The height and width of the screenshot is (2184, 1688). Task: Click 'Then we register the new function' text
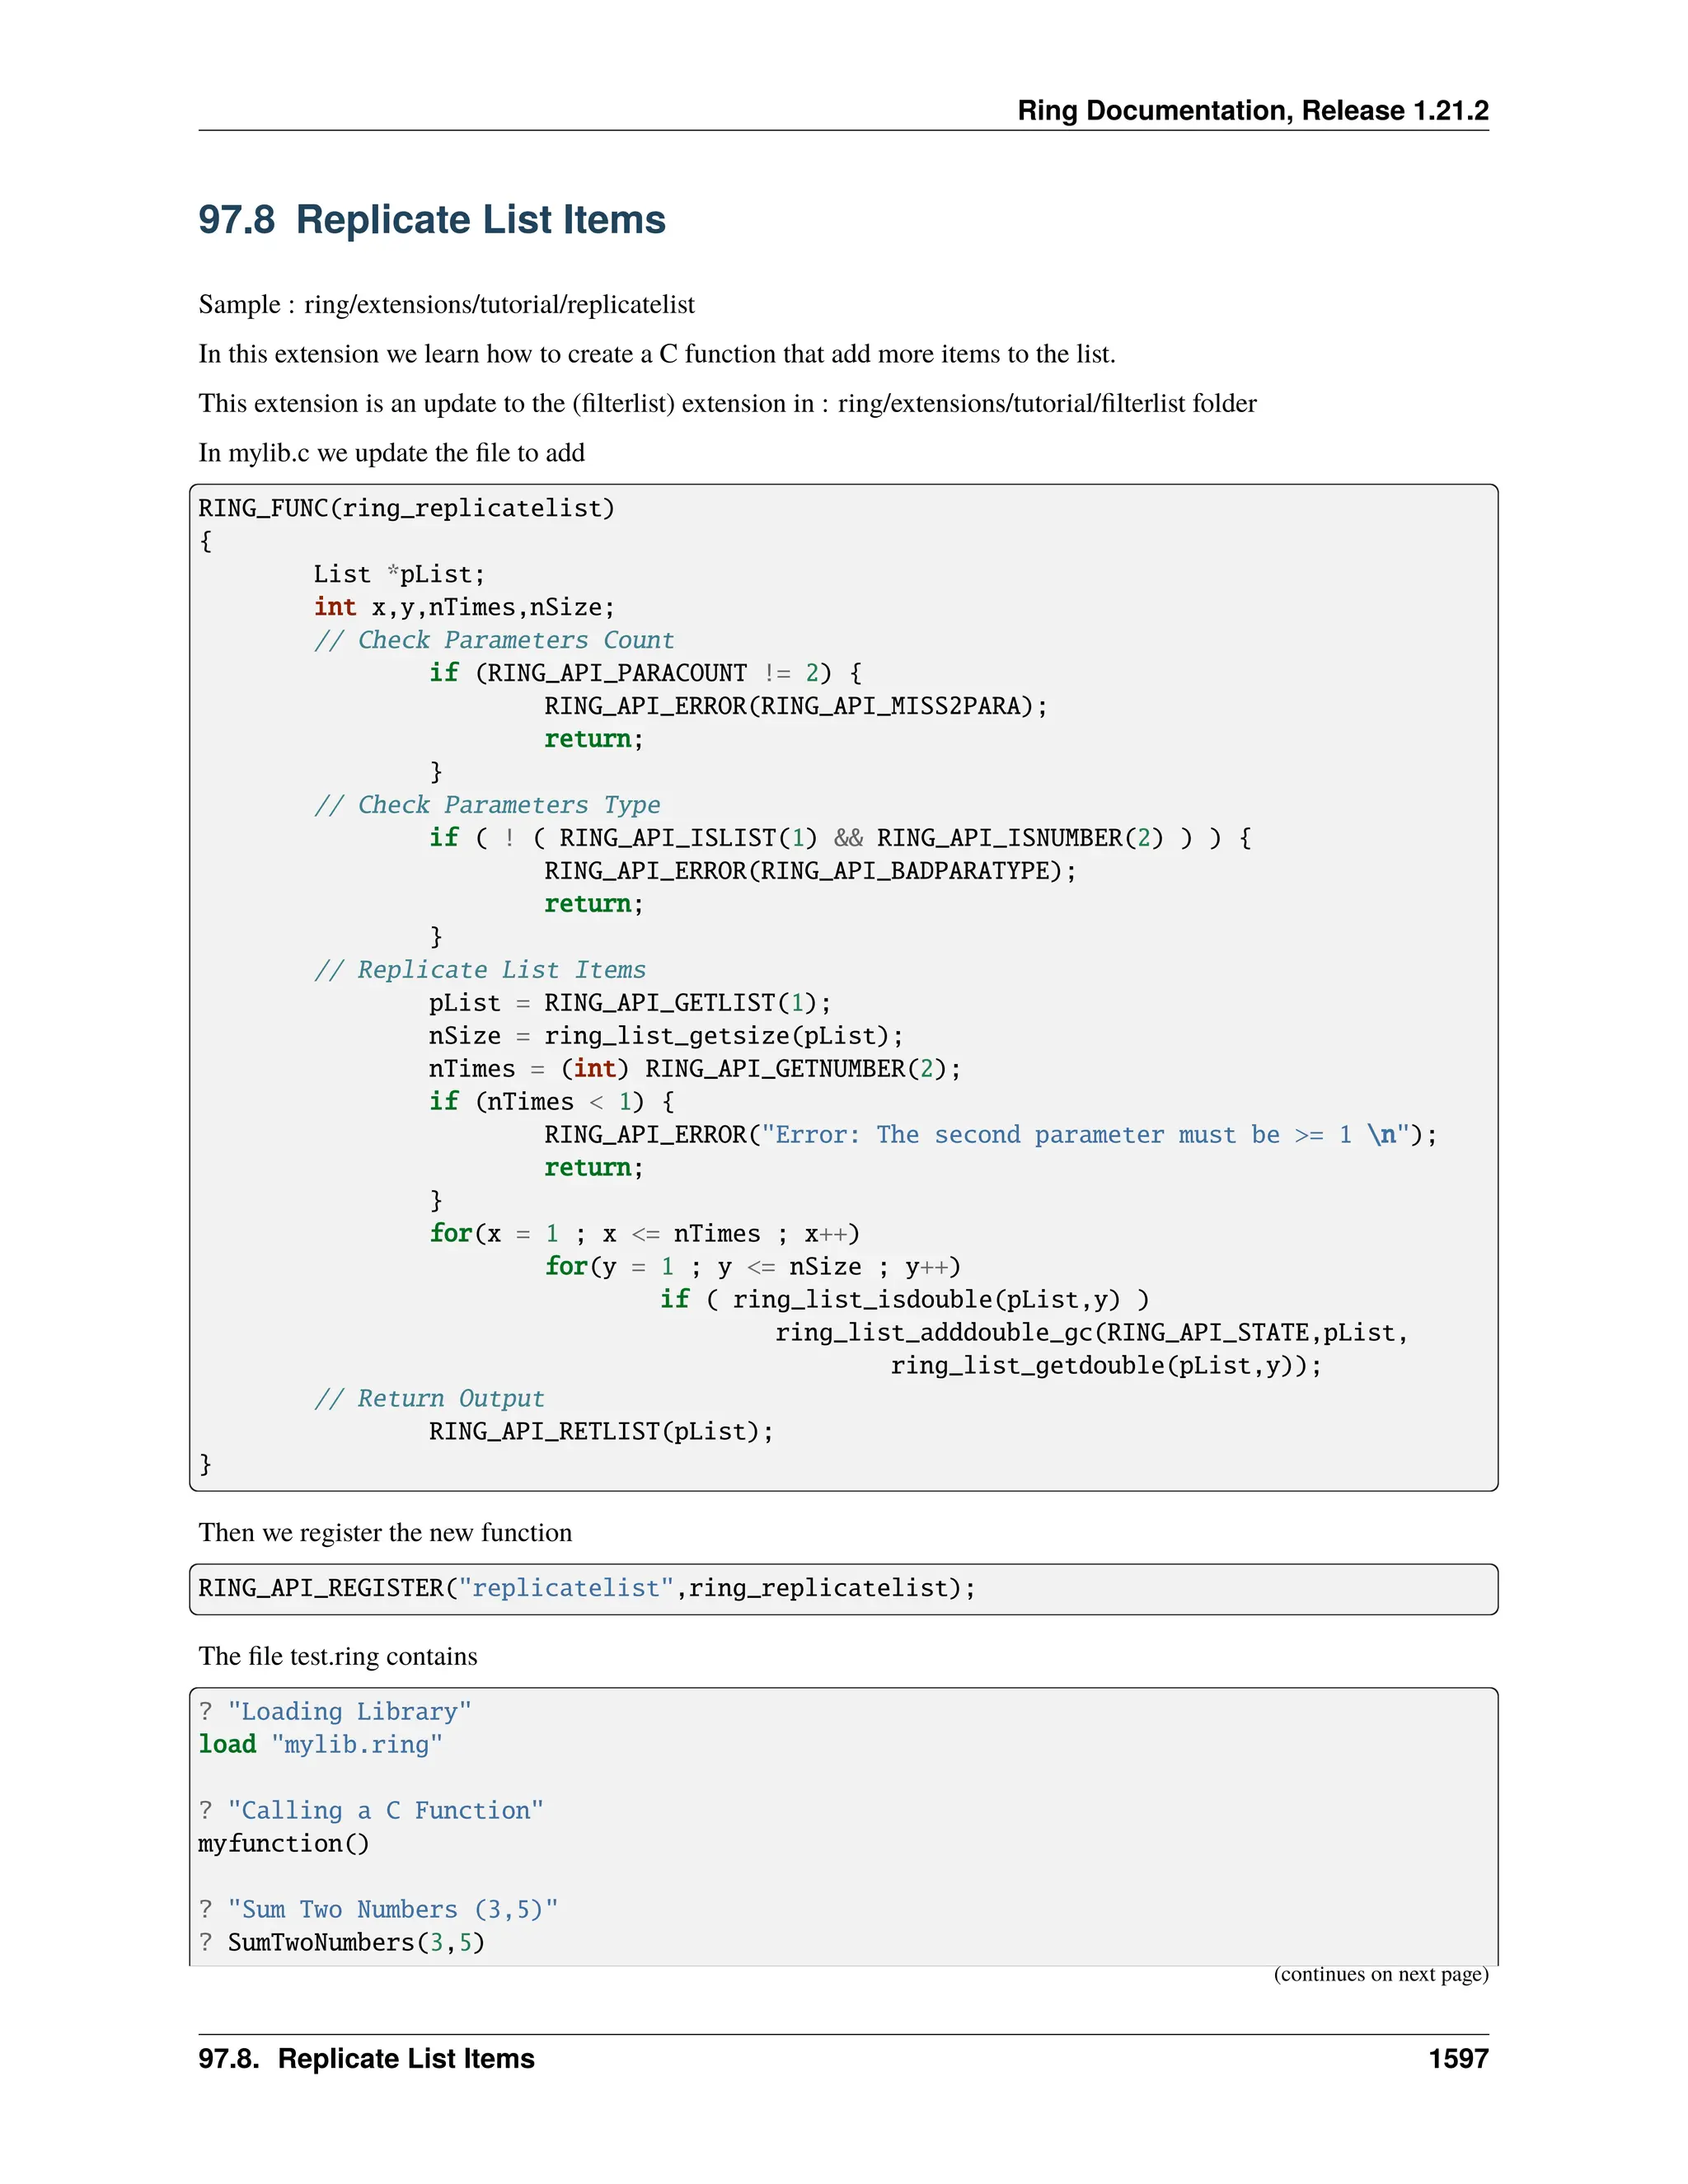coord(385,1533)
